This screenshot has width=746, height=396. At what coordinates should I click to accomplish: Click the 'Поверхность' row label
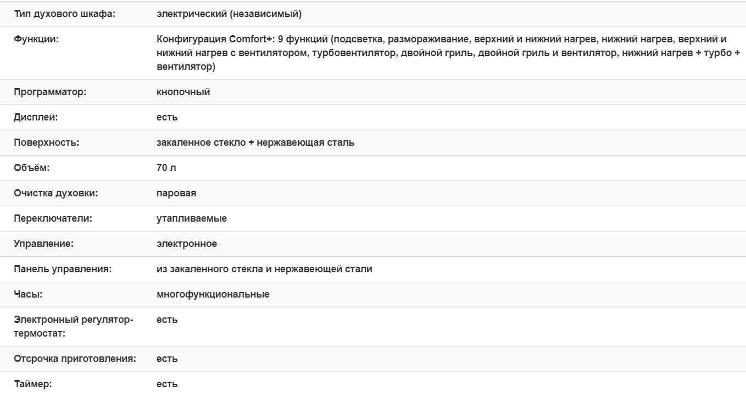[47, 143]
